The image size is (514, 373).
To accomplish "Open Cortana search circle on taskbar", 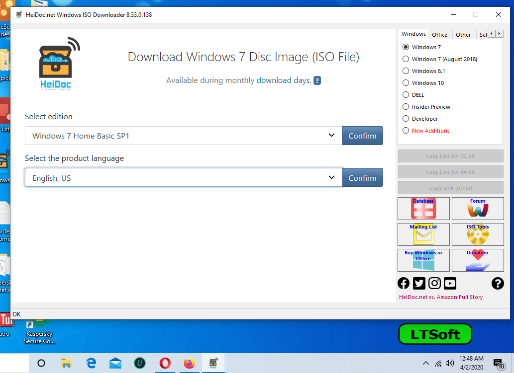I will [41, 363].
